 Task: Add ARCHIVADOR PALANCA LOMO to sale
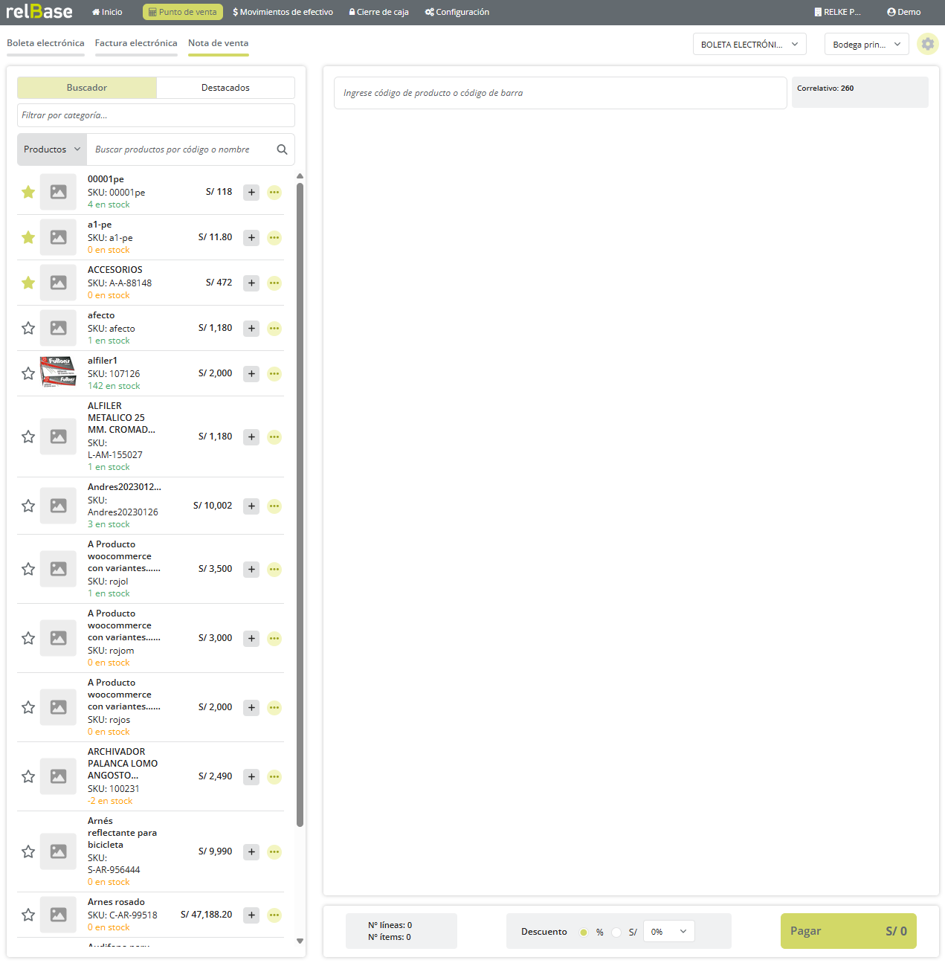pos(251,777)
